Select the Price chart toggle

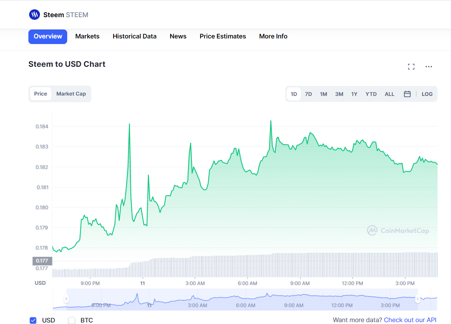(x=41, y=94)
